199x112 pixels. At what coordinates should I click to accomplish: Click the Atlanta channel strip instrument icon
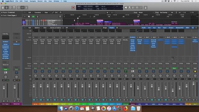(x=132, y=71)
